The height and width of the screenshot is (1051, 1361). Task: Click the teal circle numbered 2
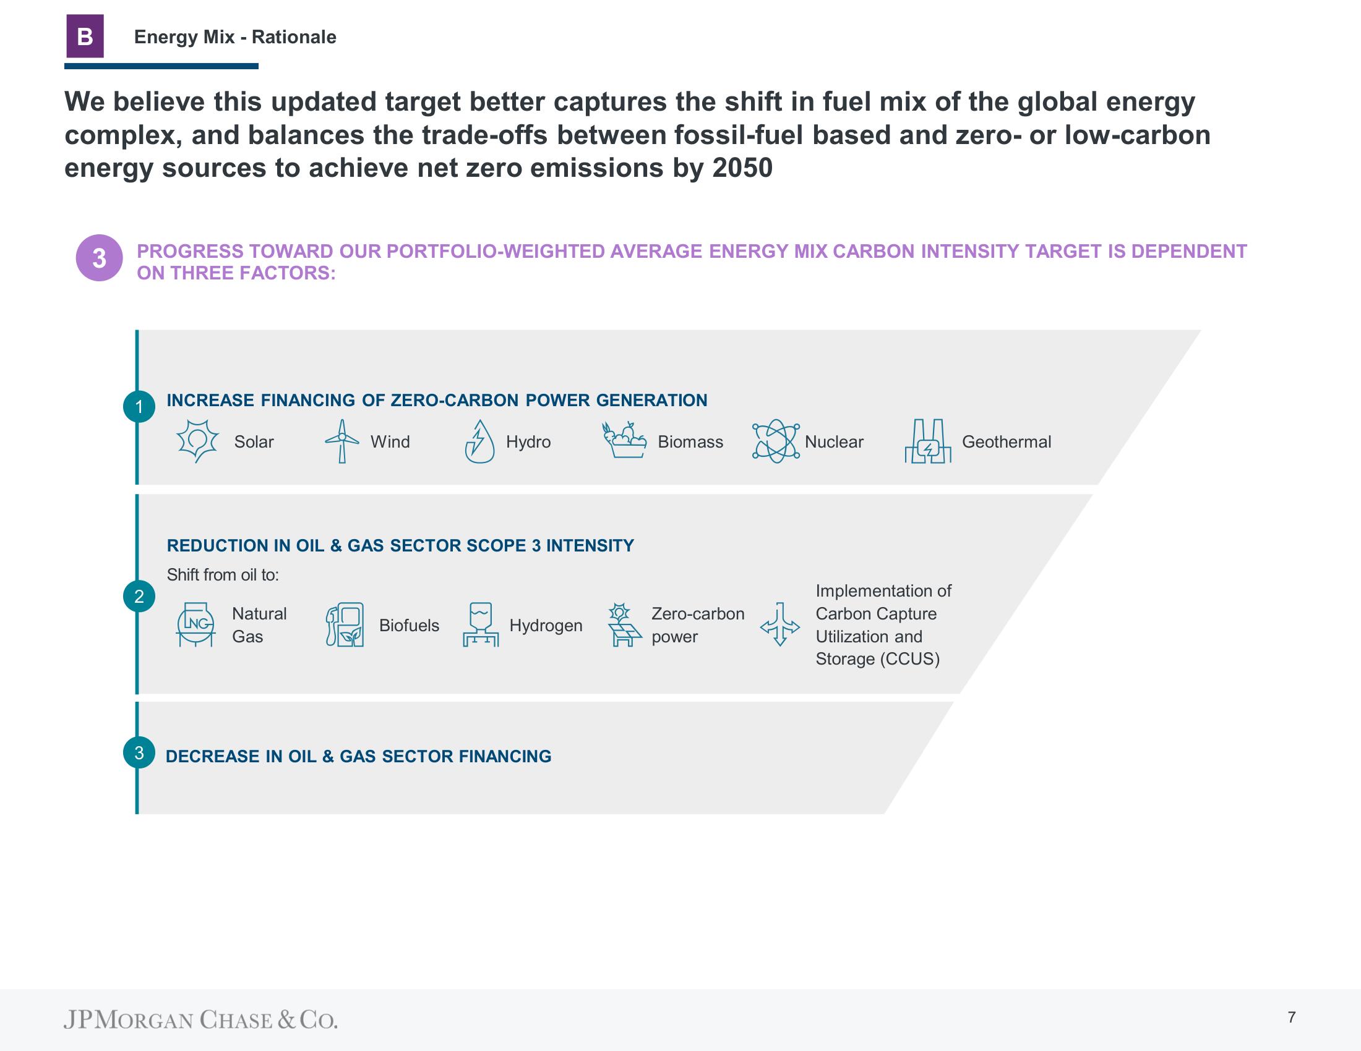[139, 597]
